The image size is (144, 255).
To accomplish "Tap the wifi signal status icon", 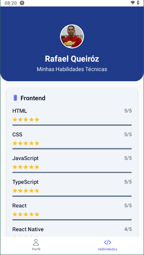I will coord(133,3).
